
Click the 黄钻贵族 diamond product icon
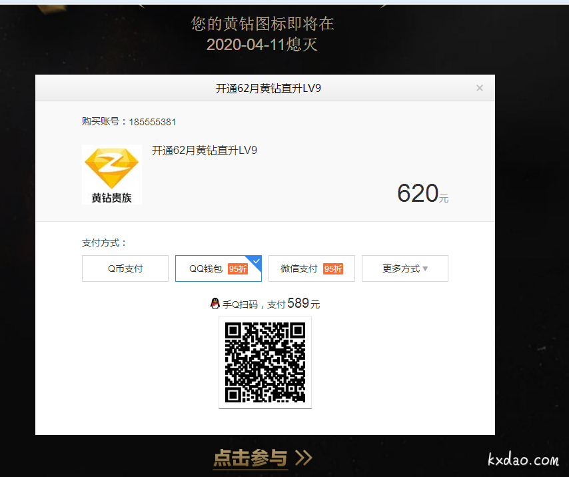(x=112, y=175)
